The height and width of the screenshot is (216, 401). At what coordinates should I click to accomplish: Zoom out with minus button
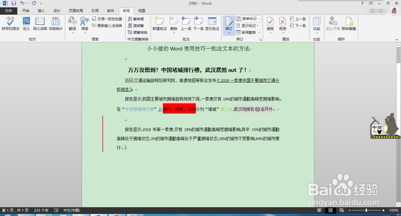pos(350,210)
